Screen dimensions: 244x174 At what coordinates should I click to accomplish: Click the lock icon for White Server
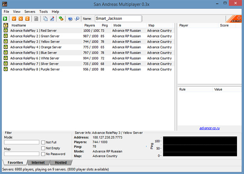(6, 58)
